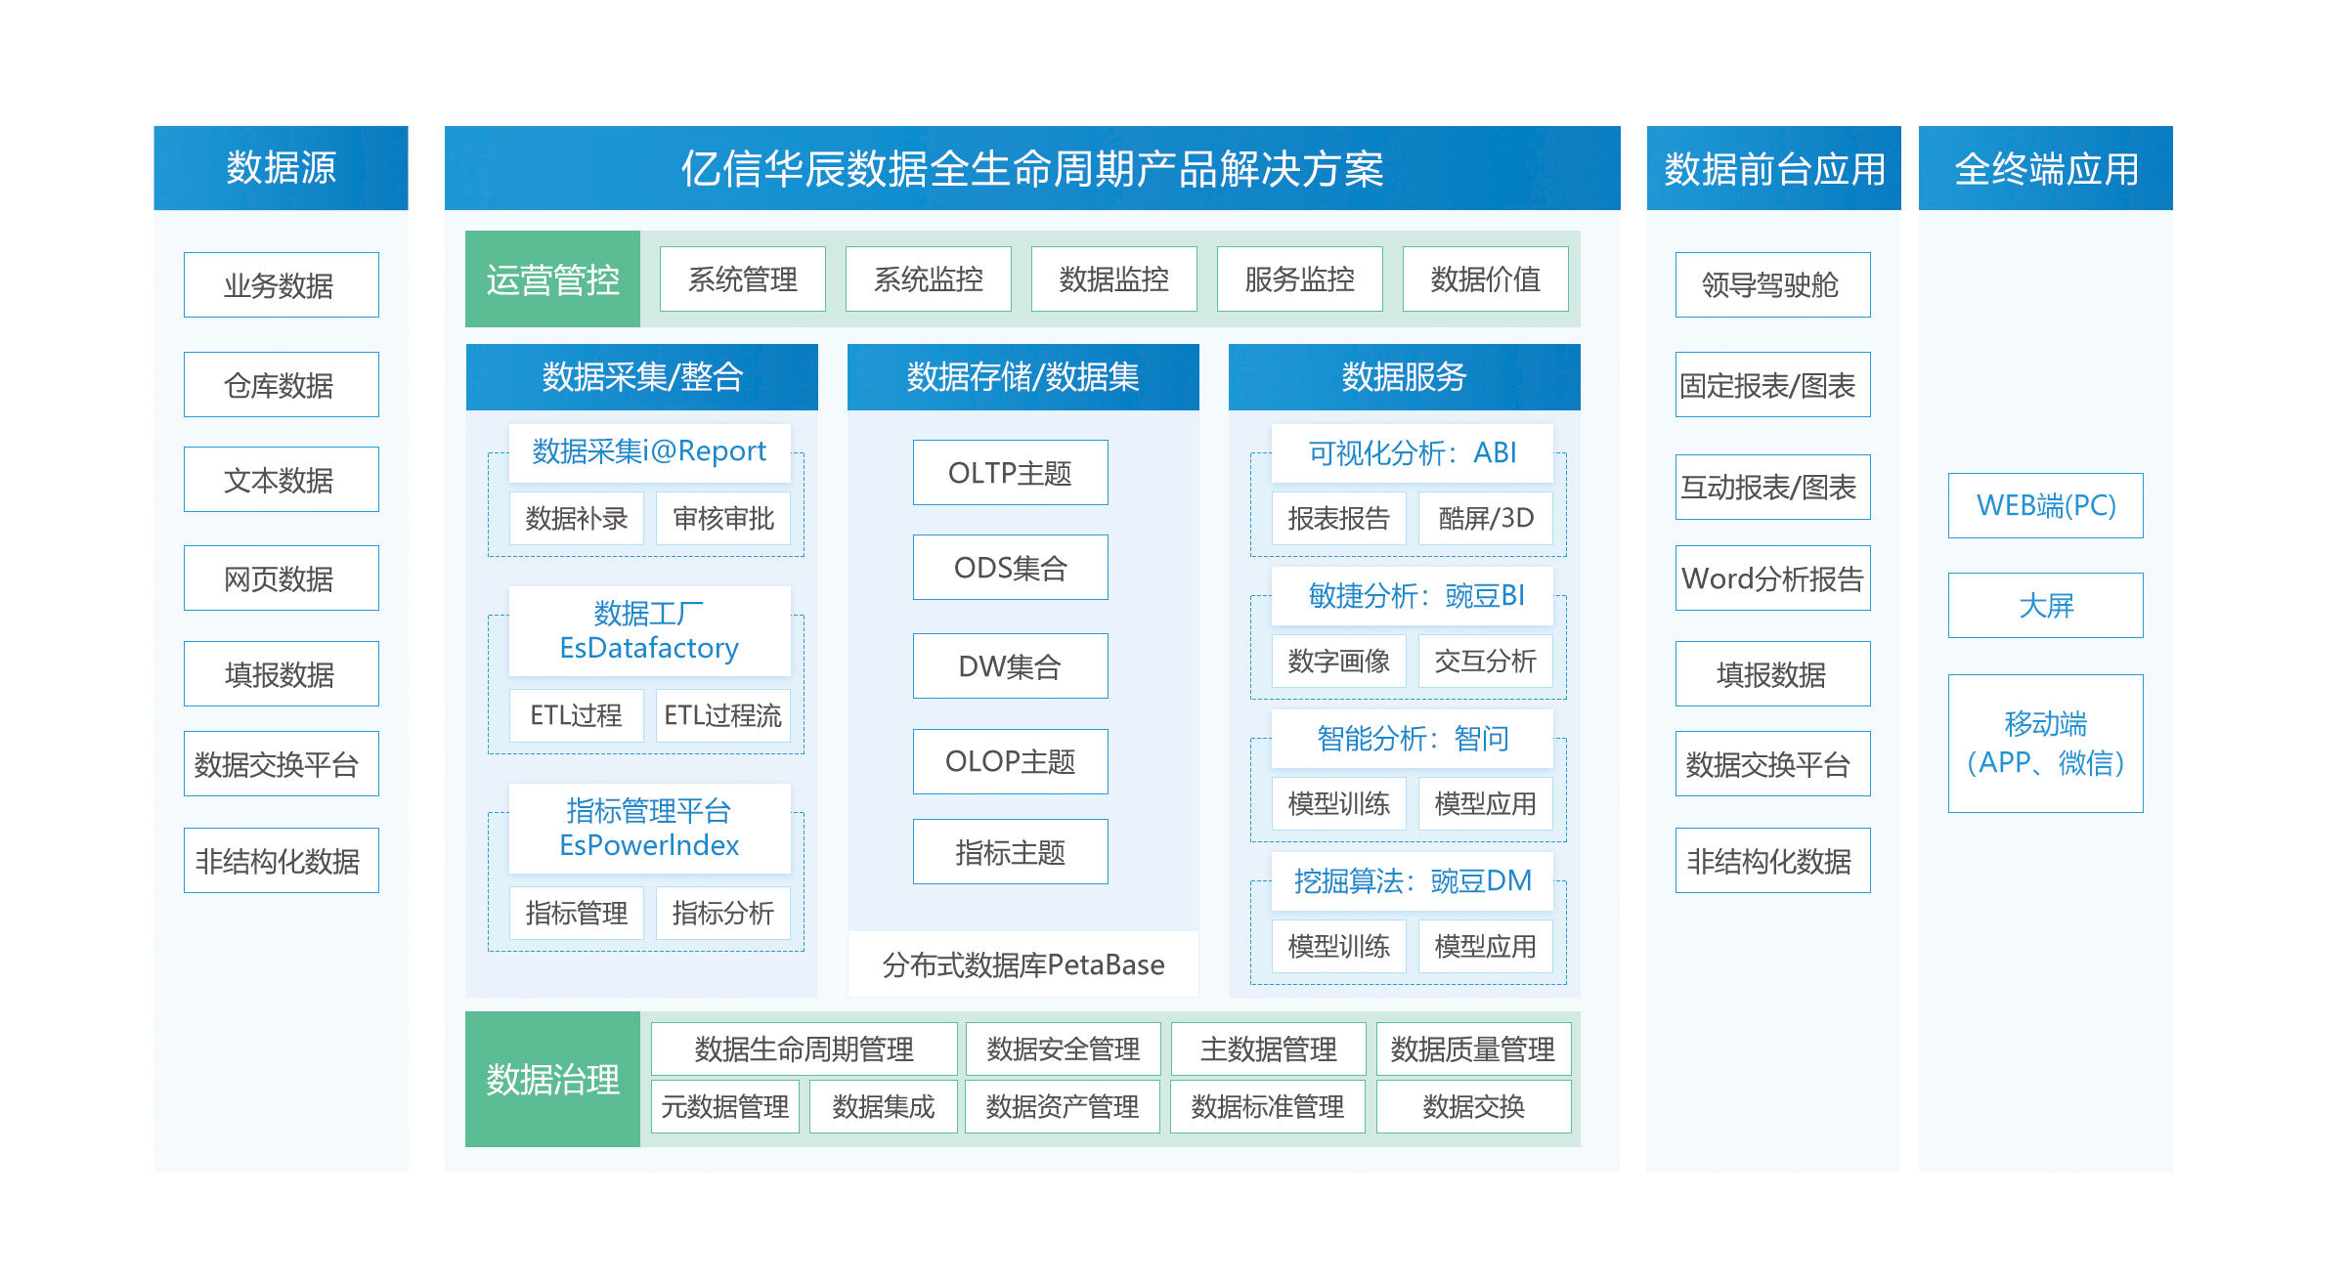Click the 报表报告 box

1339,519
